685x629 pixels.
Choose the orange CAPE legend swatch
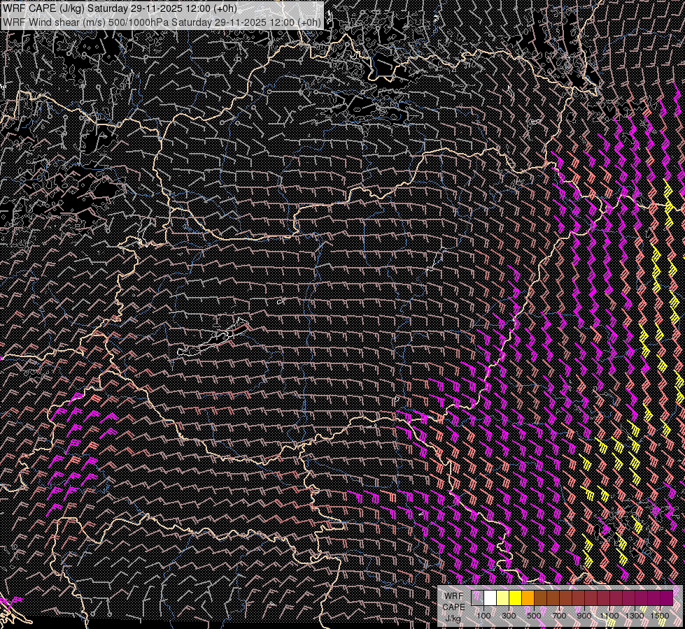coord(528,598)
